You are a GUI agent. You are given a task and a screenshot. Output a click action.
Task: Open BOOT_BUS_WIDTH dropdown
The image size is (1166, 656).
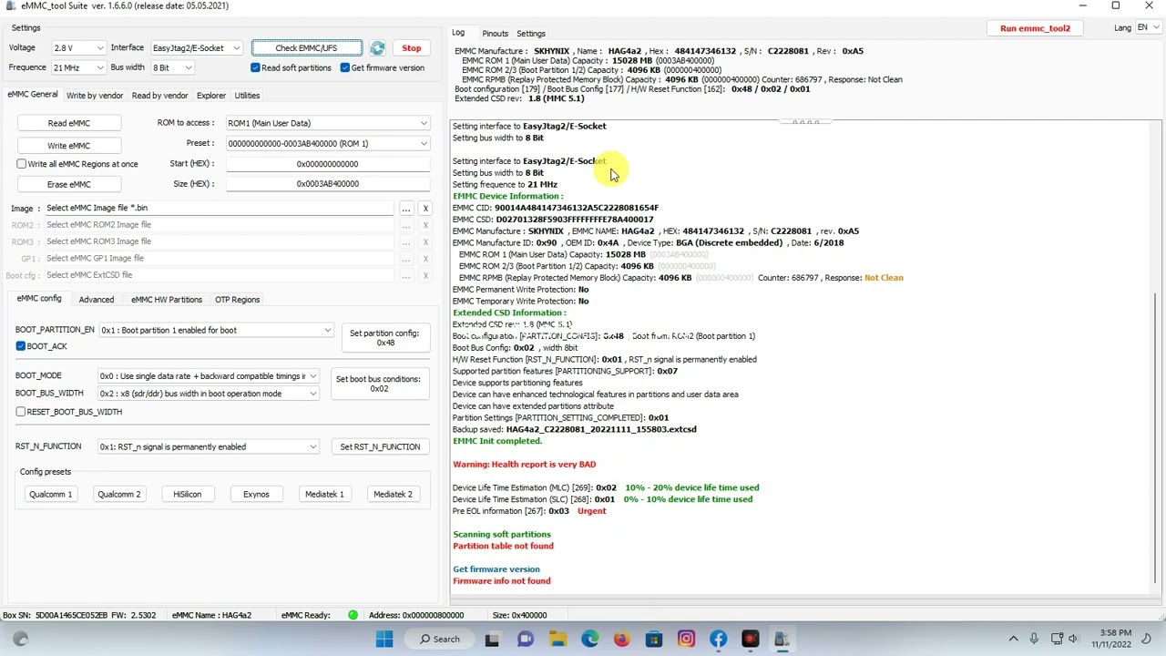pos(209,394)
